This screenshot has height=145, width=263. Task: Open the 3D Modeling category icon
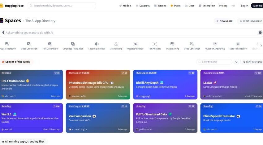pyautogui.click(x=116, y=44)
